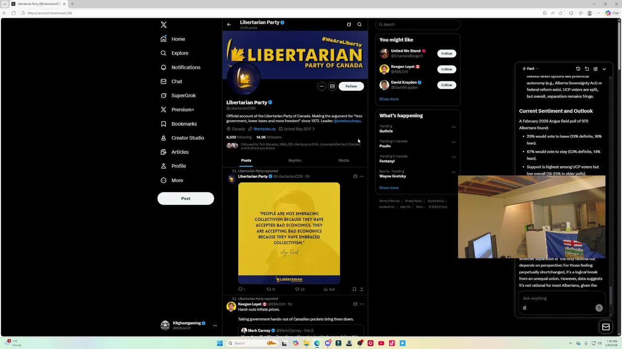This screenshot has width=622, height=349.
Task: Open the profile's three-dot more options
Action: click(x=321, y=86)
